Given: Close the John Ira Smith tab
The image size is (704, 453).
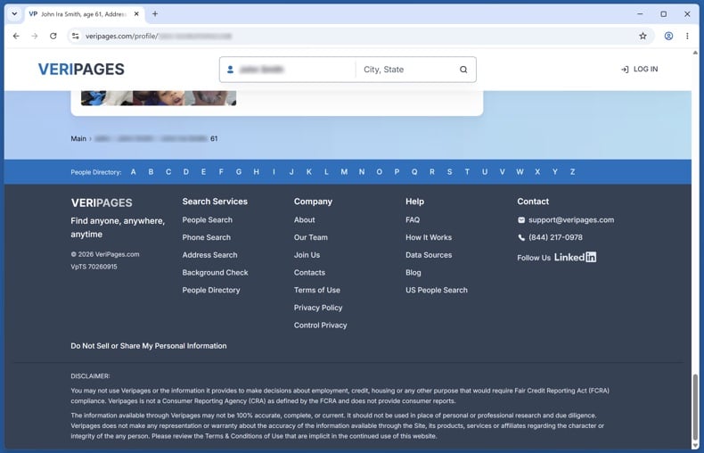Looking at the screenshot, I should coord(136,14).
